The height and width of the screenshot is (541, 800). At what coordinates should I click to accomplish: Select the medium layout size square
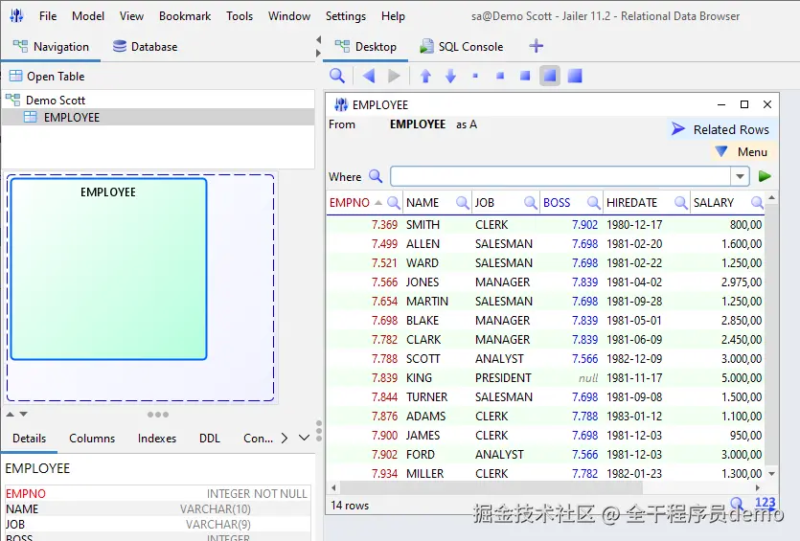(525, 76)
